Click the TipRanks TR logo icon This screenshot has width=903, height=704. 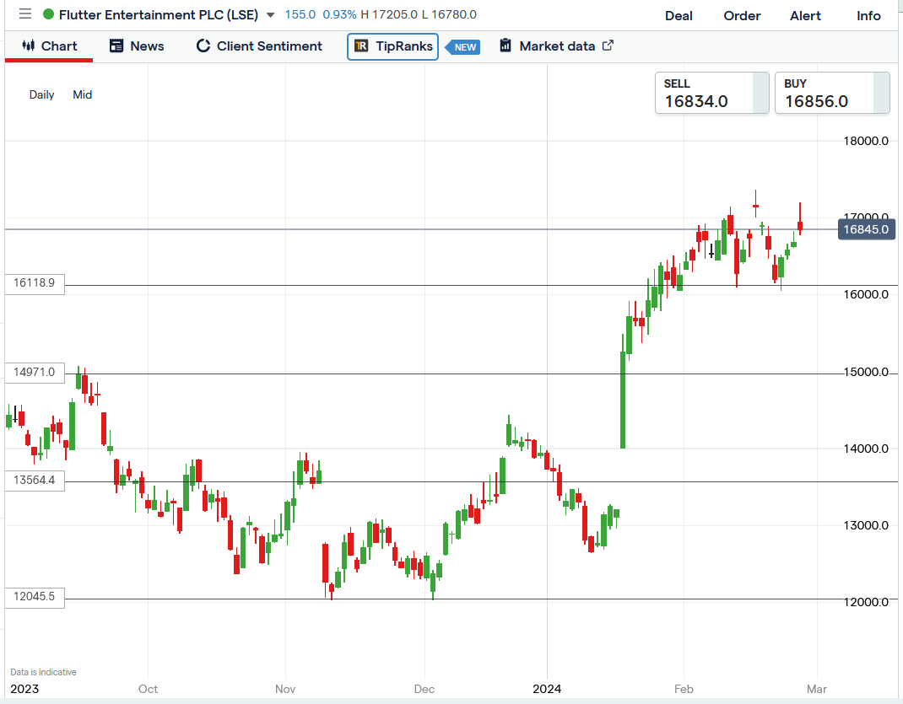coord(361,46)
